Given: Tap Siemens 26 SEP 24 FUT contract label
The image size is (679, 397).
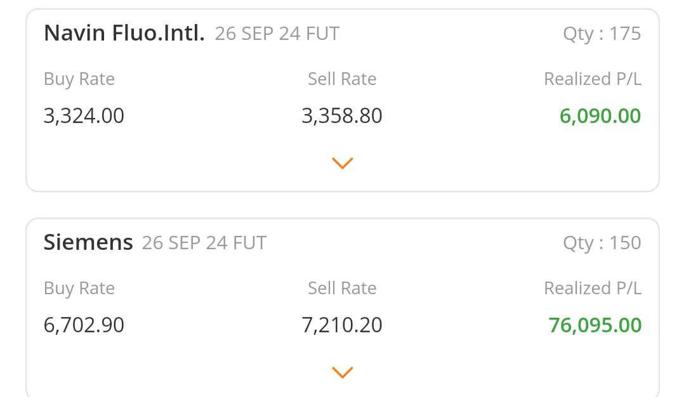Looking at the screenshot, I should tap(204, 243).
